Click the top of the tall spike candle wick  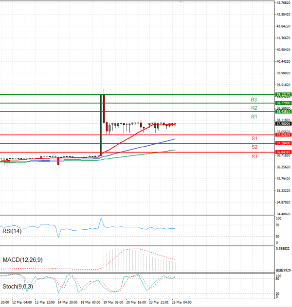click(x=101, y=47)
